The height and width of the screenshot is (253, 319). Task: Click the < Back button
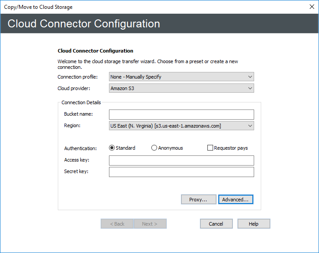(117, 224)
